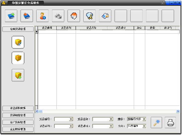
Task: Click the 单位 column header
Action: (x=139, y=28)
